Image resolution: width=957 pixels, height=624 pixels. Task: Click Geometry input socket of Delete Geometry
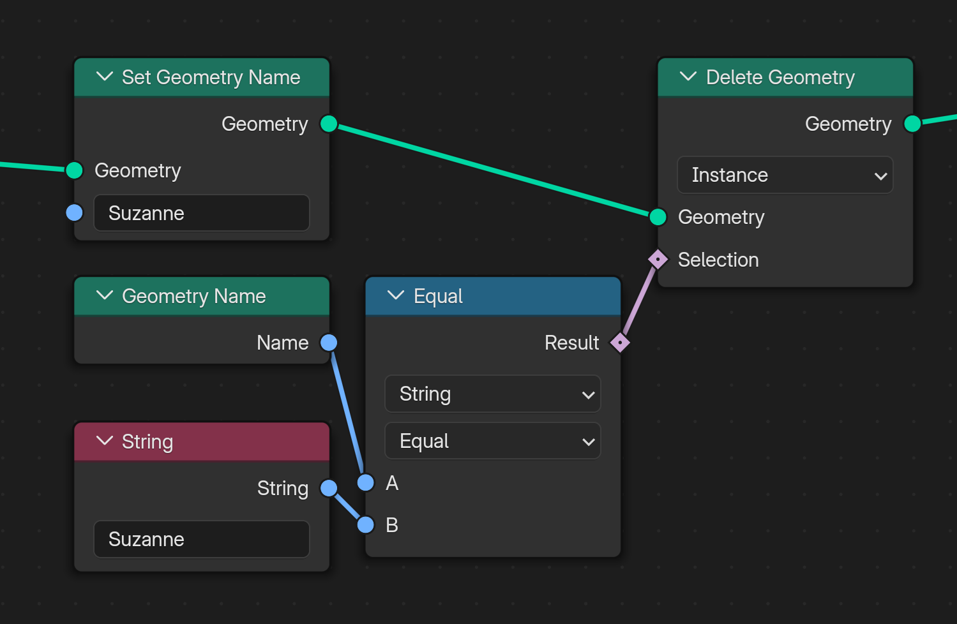coord(658,217)
